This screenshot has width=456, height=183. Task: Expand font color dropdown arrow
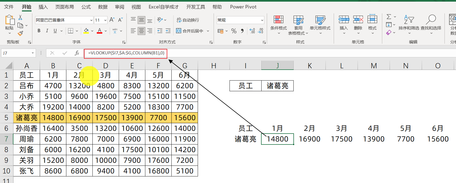[x=106, y=31]
